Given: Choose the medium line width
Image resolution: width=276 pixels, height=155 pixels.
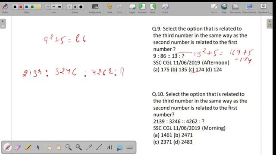Looking at the screenshot, I should tap(53, 7).
